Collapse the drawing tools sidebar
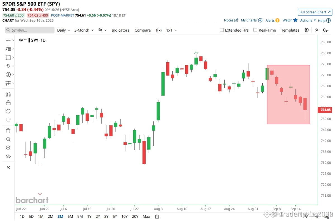Screen dimensions: 335x221 [x=8, y=167]
